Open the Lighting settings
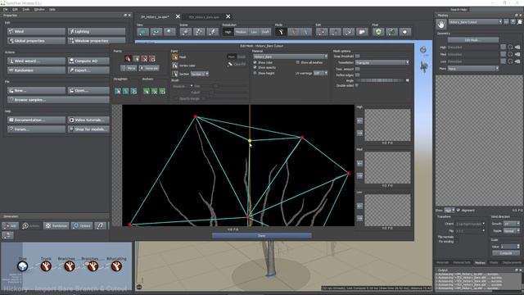Screen dimensions: 524x295 coord(97,31)
